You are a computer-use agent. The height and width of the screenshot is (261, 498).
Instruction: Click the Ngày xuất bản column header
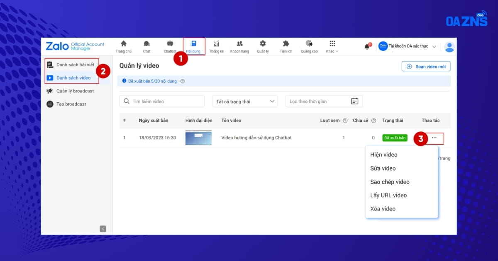click(154, 121)
